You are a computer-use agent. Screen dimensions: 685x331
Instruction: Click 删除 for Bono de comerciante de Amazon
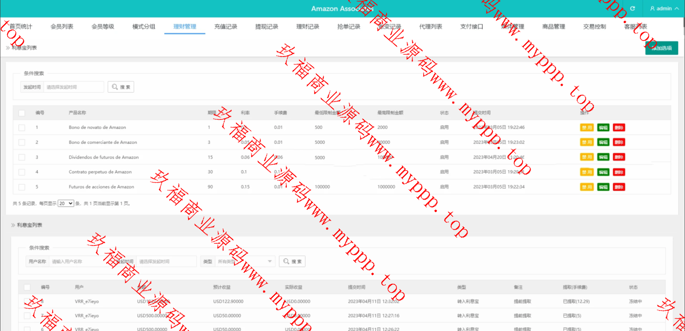619,142
